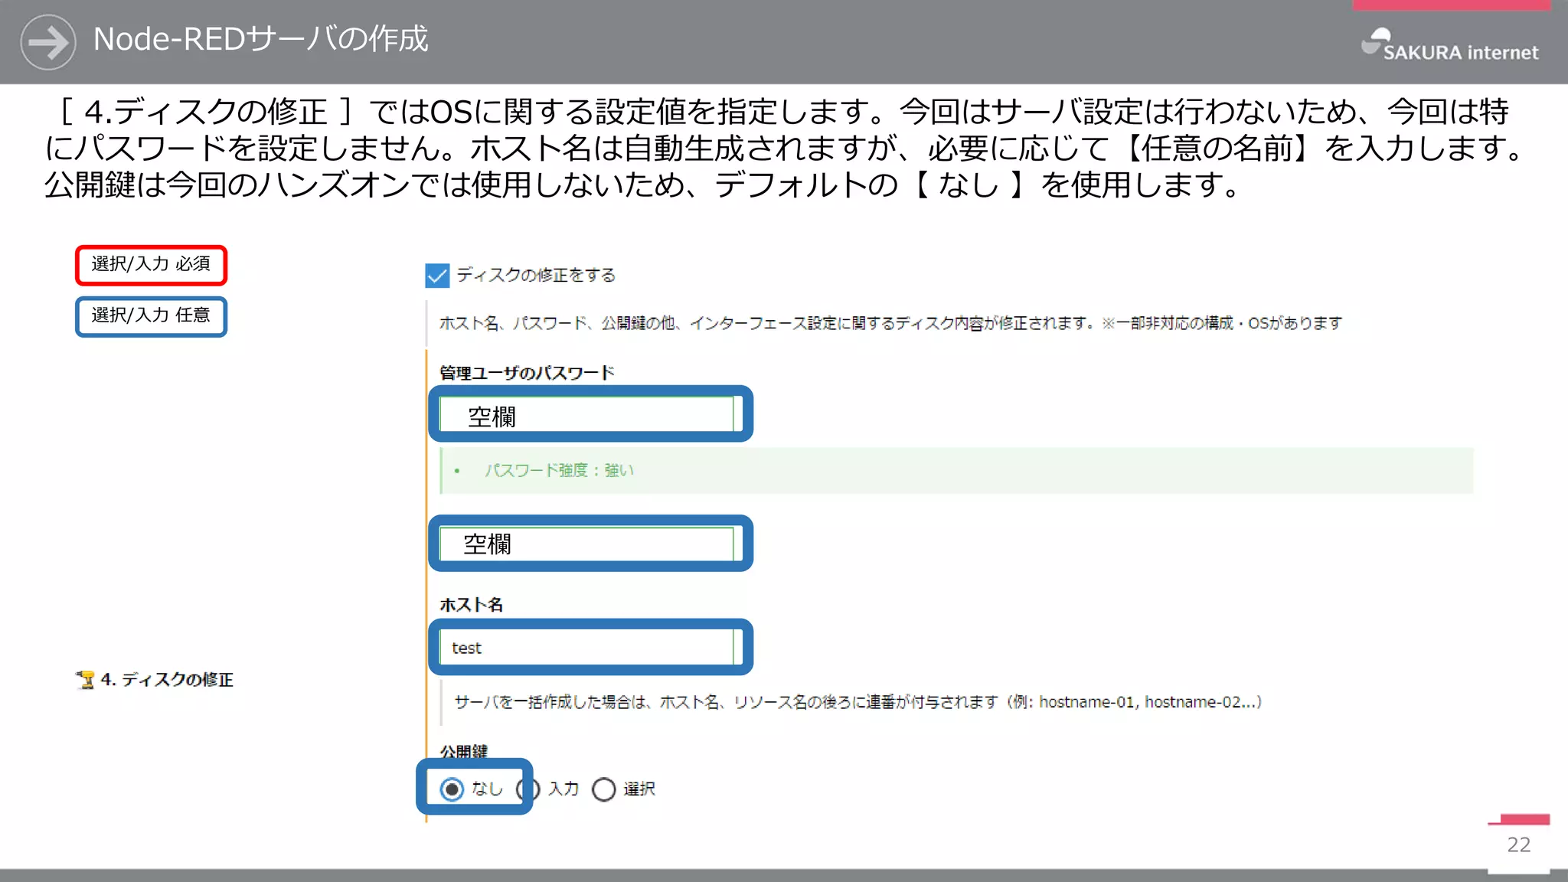The height and width of the screenshot is (882, 1568).
Task: Click the drill icon beside 4. ディスクの修正
Action: tap(85, 680)
